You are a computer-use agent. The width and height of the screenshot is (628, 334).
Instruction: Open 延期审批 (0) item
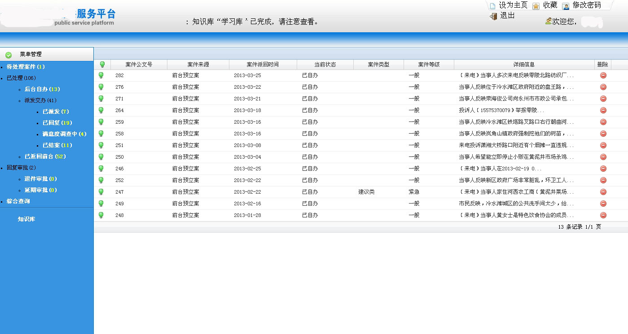(x=41, y=190)
